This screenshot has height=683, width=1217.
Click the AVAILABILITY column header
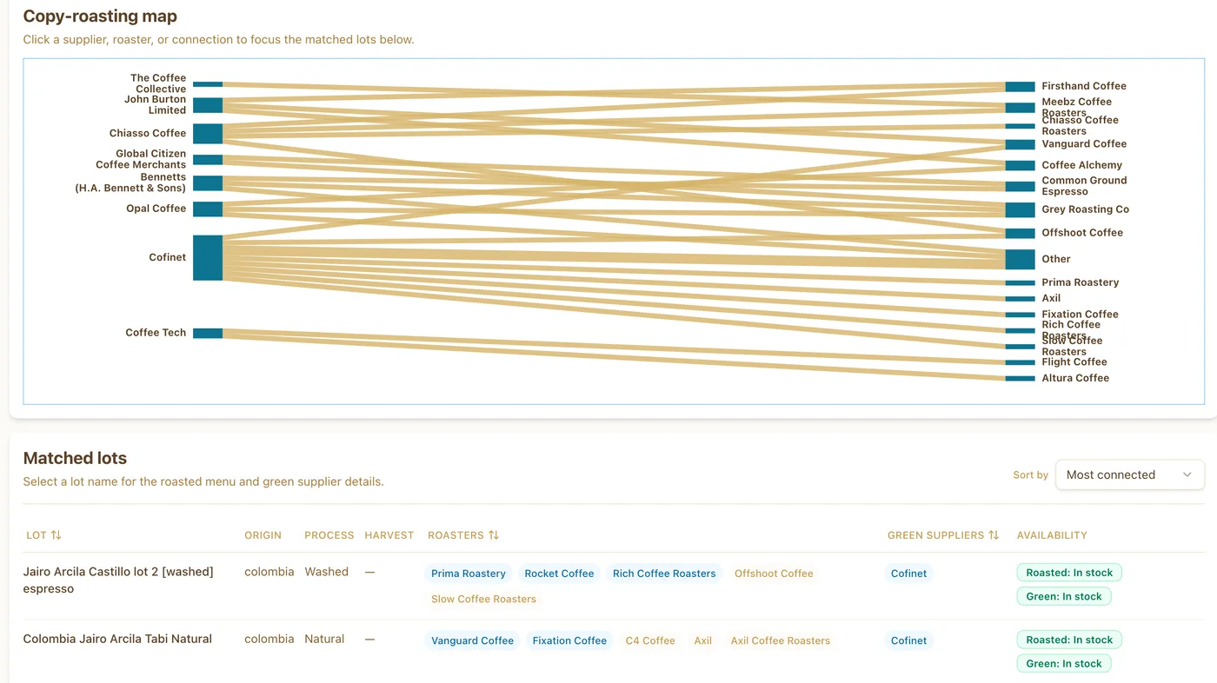[1052, 535]
